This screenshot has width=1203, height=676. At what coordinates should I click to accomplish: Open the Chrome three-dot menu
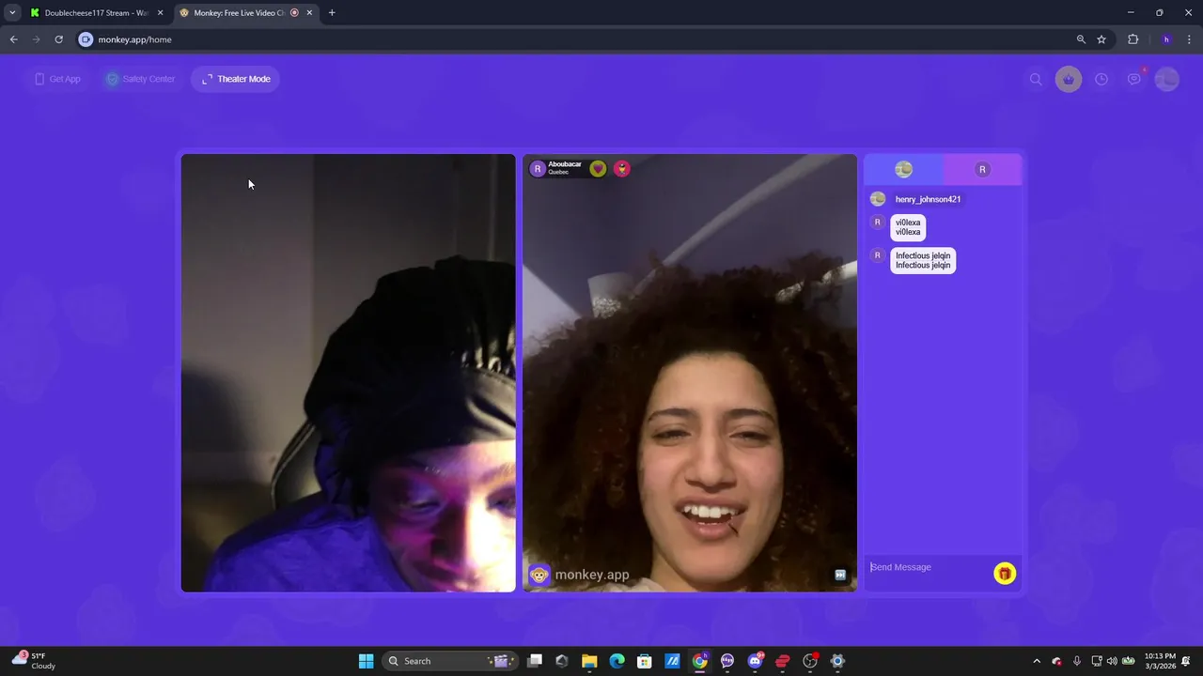pyautogui.click(x=1190, y=39)
